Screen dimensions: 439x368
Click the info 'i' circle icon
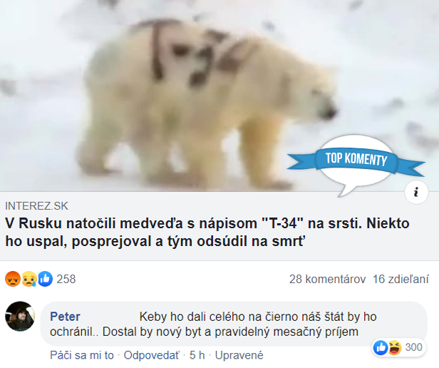click(x=416, y=193)
